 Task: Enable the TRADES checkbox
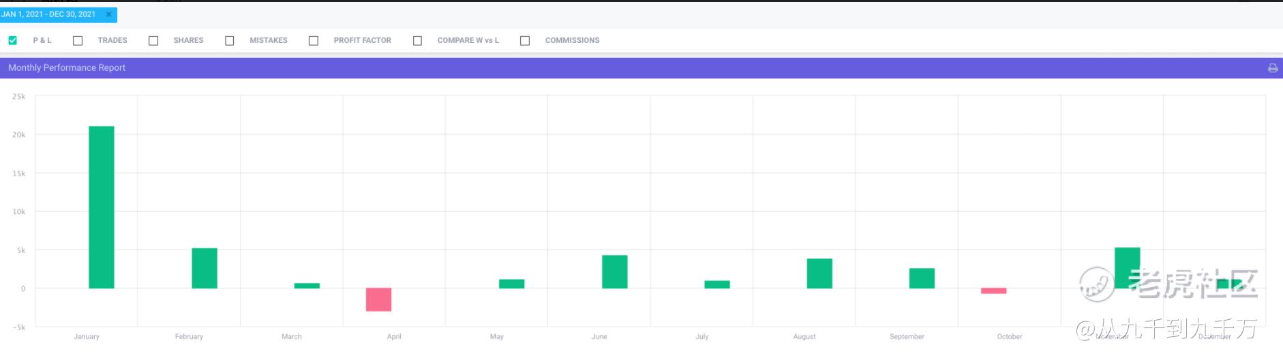pyautogui.click(x=78, y=41)
